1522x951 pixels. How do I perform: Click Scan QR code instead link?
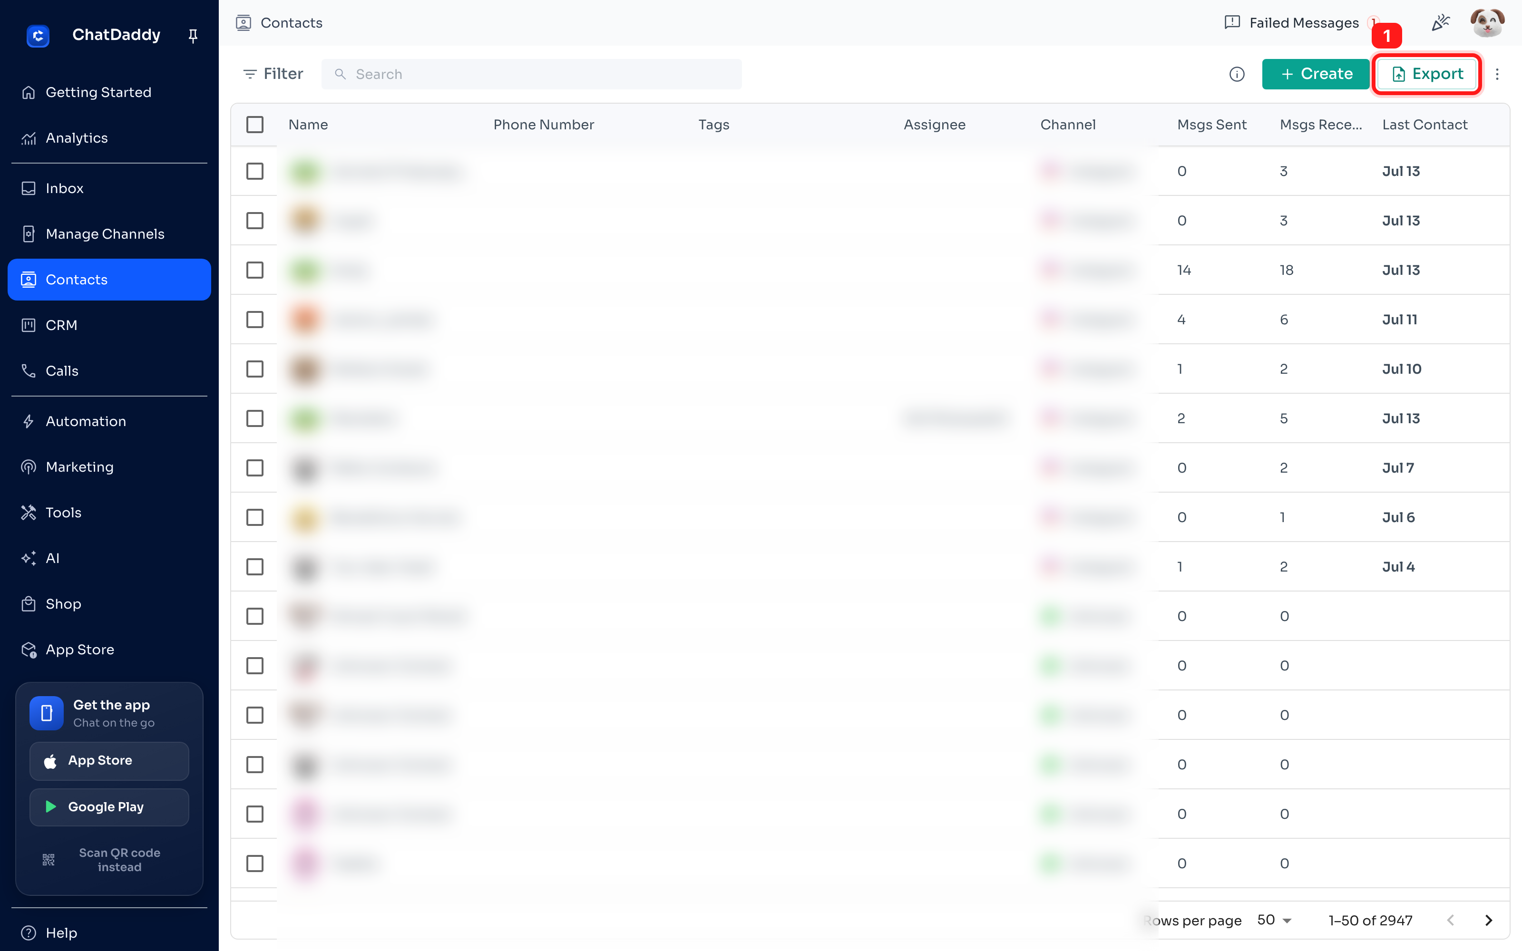tap(119, 860)
